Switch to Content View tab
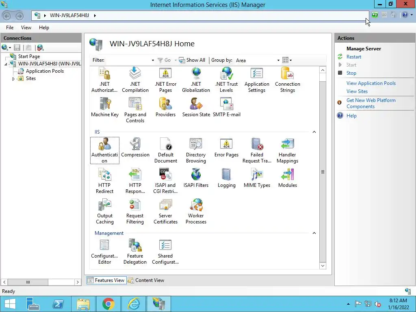Viewport: 416px width, 312px height. point(146,280)
